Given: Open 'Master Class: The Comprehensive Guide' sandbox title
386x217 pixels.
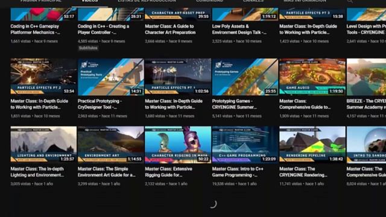Looking at the screenshot, I should pos(366,172).
